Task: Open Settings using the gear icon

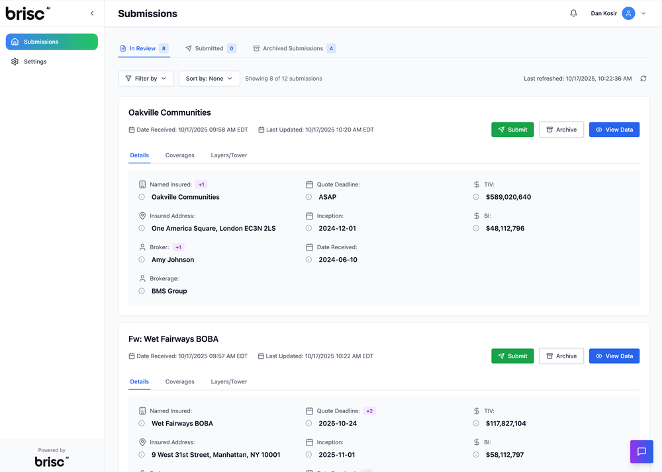Action: [x=15, y=61]
